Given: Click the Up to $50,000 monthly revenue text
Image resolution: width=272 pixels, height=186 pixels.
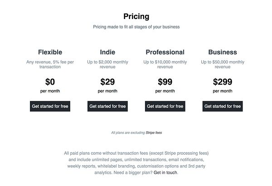Looking at the screenshot, I should 223,64.
